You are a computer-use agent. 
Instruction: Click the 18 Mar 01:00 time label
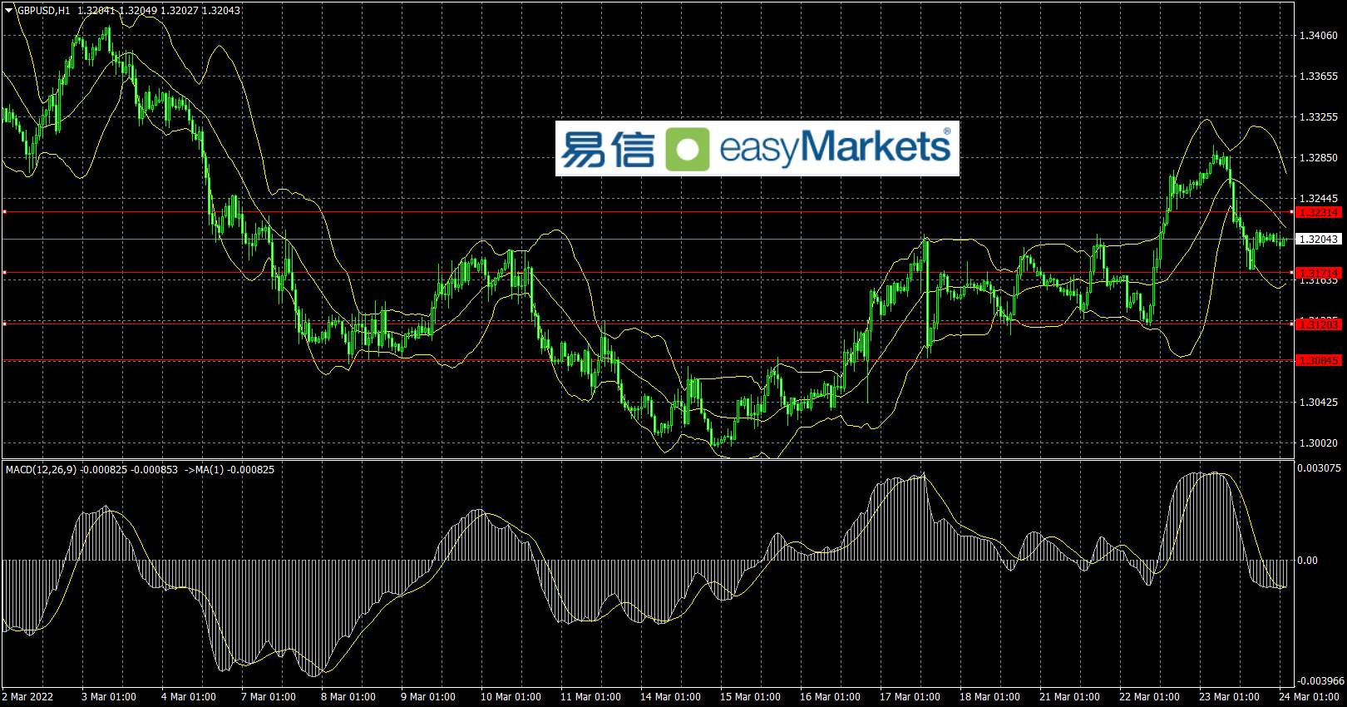(989, 697)
